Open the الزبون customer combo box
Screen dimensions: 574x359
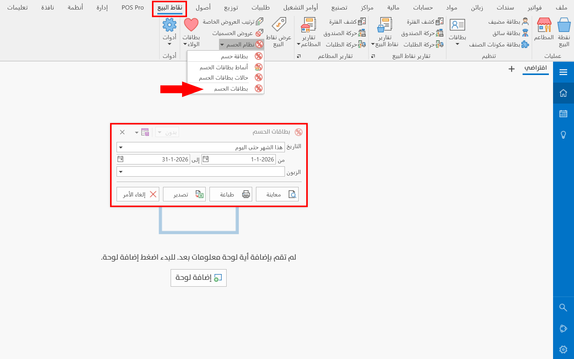[201, 172]
